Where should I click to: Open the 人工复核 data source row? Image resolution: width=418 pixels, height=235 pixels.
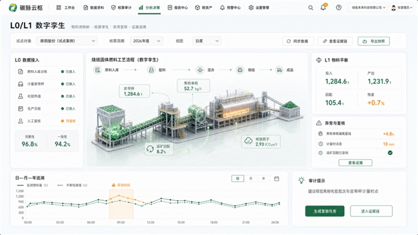[x=47, y=121]
